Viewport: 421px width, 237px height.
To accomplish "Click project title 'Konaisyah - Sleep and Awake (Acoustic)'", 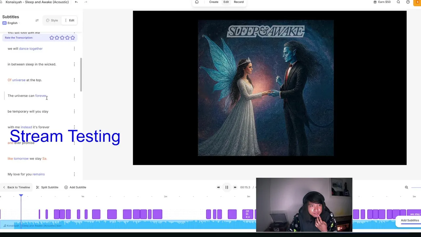I will [37, 2].
